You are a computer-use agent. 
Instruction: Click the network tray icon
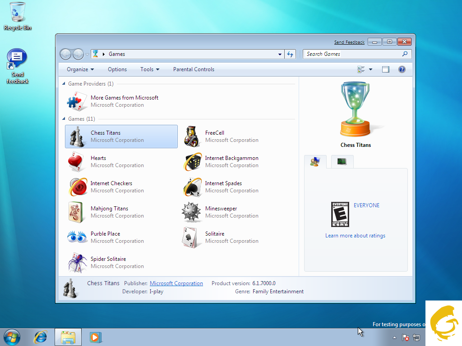coord(416,337)
